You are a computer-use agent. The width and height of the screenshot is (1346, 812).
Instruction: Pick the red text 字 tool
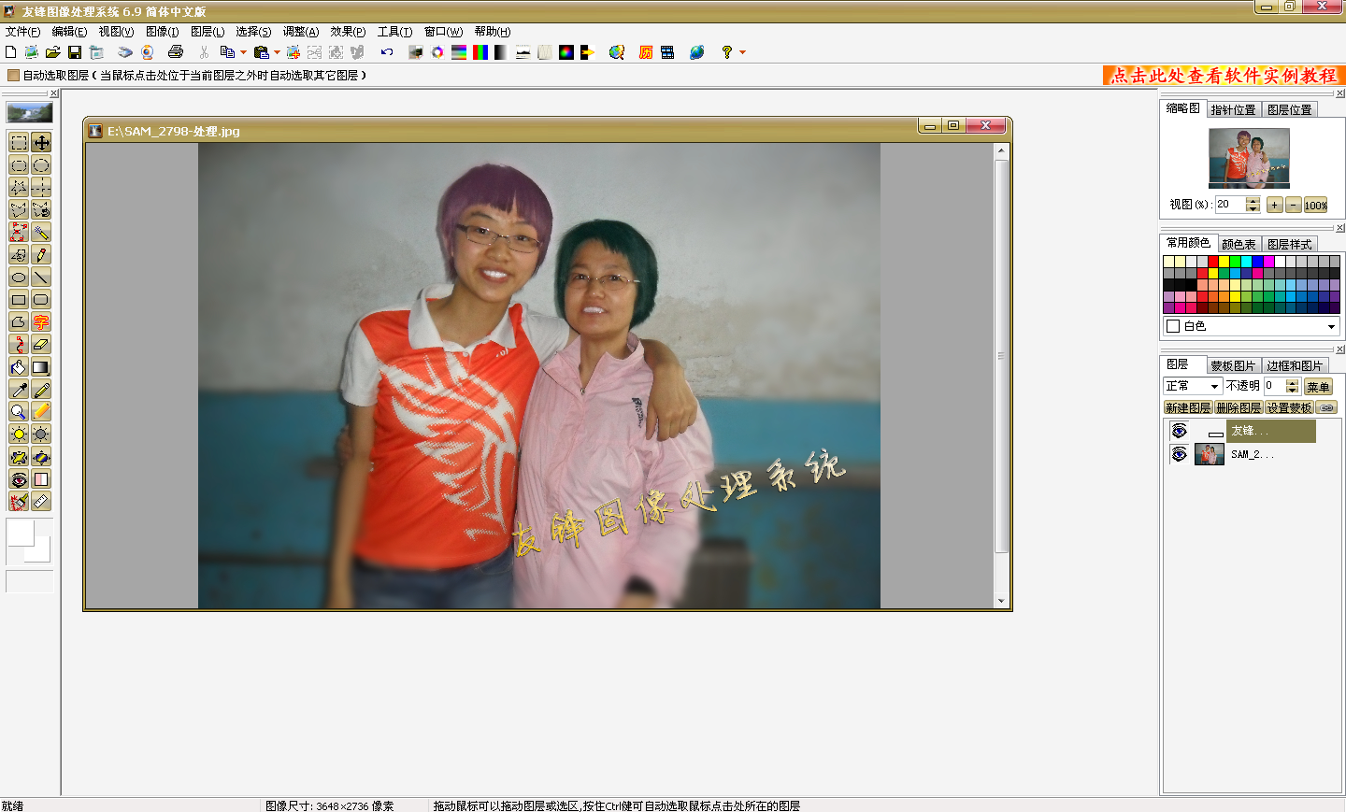pyautogui.click(x=41, y=322)
